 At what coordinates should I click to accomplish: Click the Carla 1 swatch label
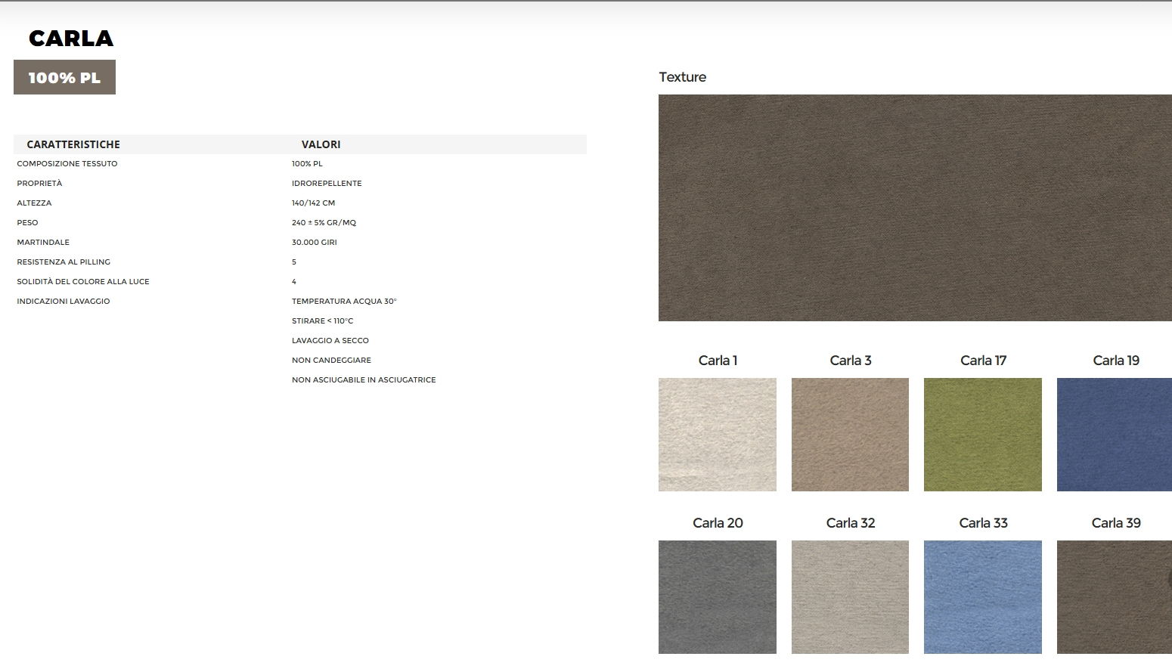point(718,361)
